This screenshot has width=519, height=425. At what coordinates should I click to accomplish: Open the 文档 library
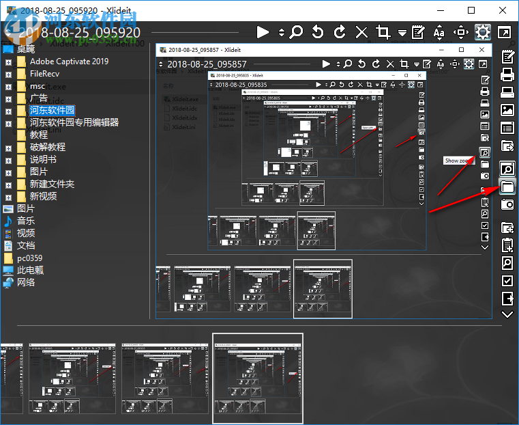click(26, 245)
